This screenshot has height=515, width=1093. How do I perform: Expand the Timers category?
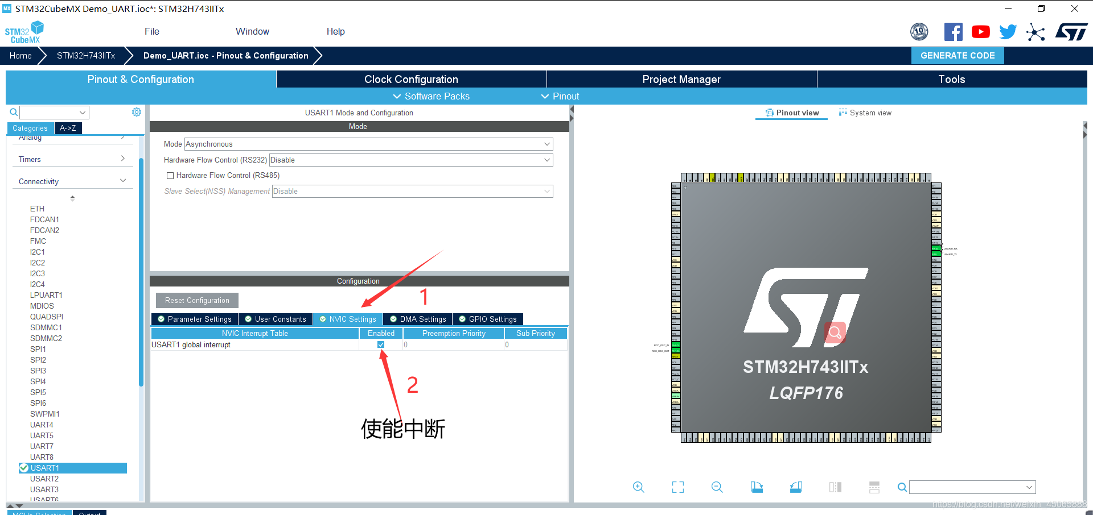point(72,159)
